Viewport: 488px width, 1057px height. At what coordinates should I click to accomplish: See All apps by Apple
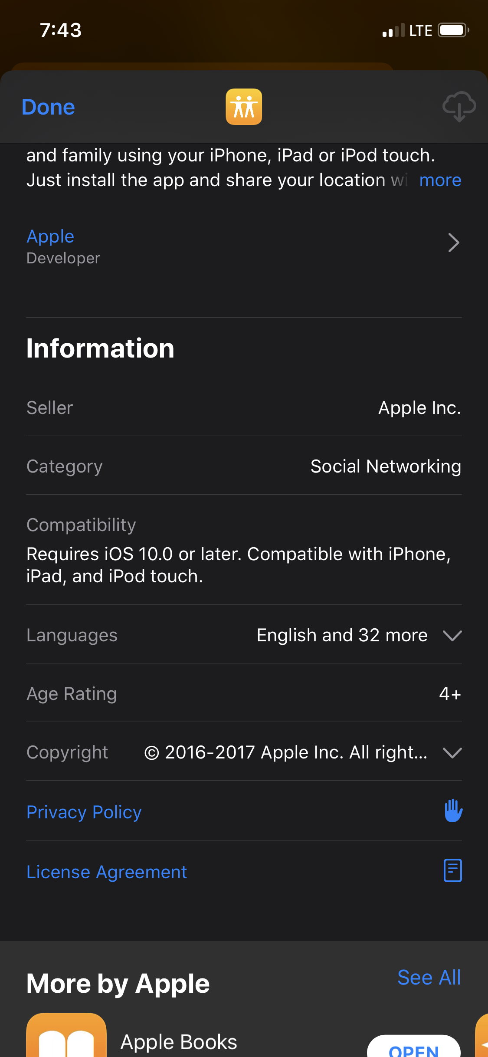click(x=429, y=978)
